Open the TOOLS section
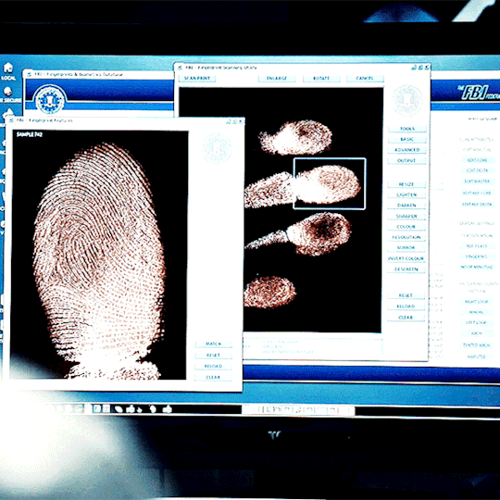Image resolution: width=500 pixels, height=500 pixels. pos(406,129)
